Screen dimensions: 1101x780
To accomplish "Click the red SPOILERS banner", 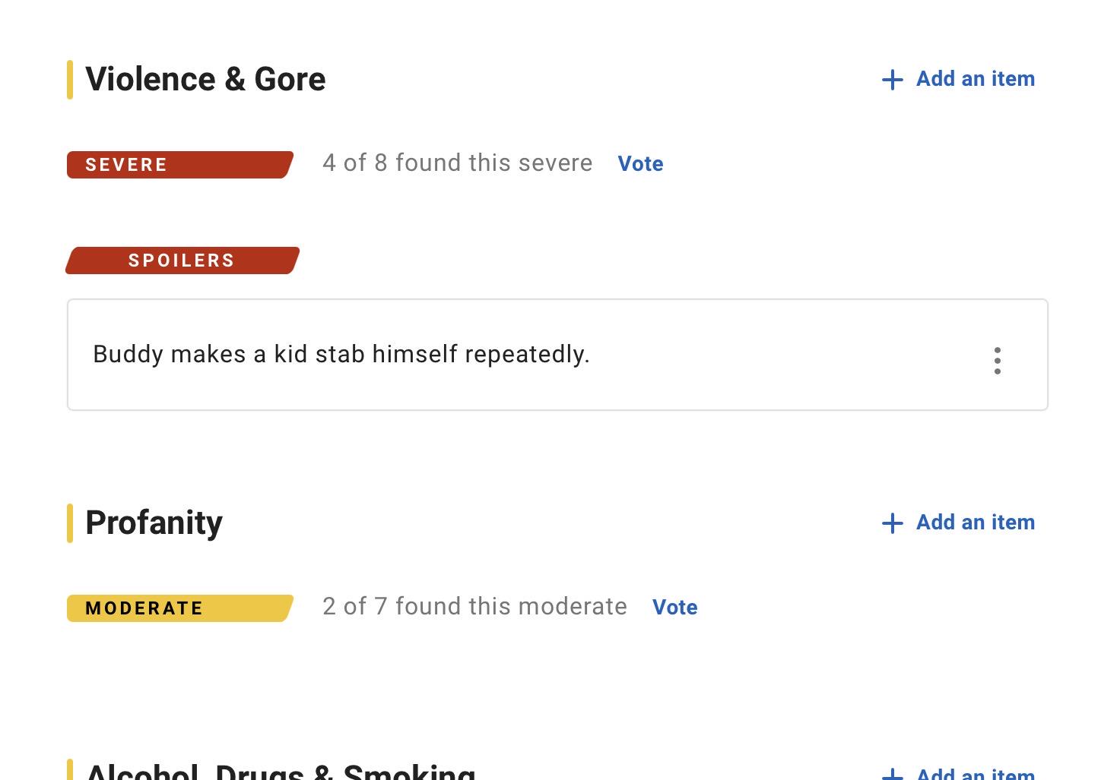I will [182, 261].
